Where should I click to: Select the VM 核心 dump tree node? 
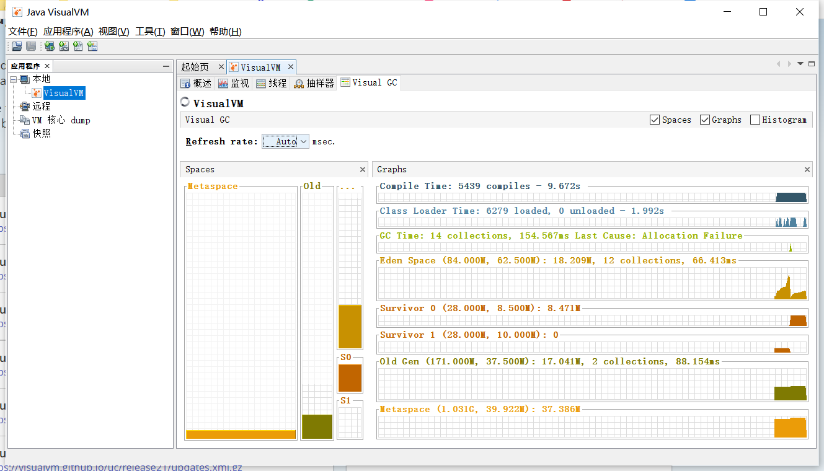coord(61,120)
